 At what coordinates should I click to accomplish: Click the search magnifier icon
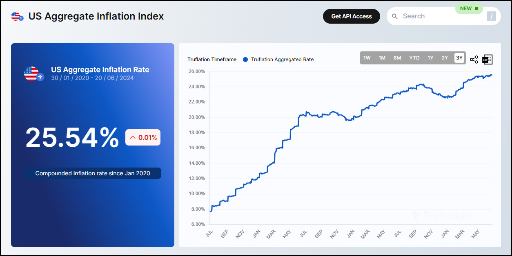pos(395,16)
